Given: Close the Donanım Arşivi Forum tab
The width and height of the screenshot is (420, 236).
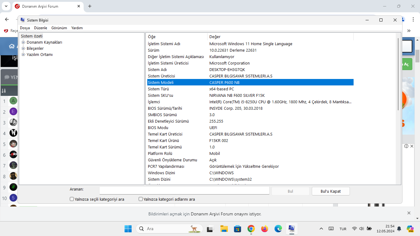Looking at the screenshot, I should point(79,6).
